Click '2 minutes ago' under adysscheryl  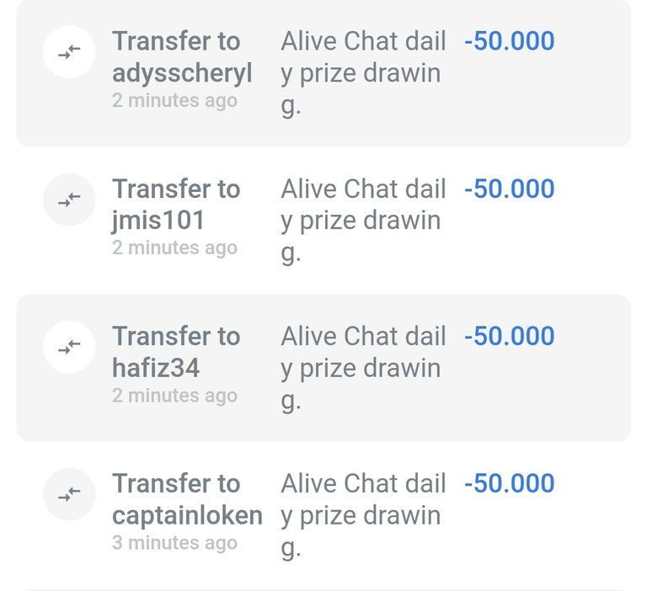[174, 100]
